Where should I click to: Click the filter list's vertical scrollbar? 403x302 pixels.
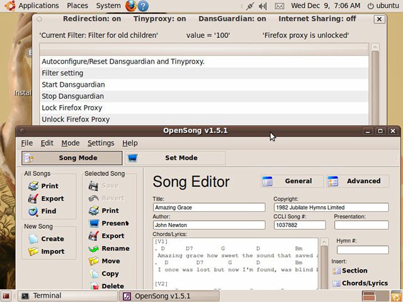[x=375, y=85]
